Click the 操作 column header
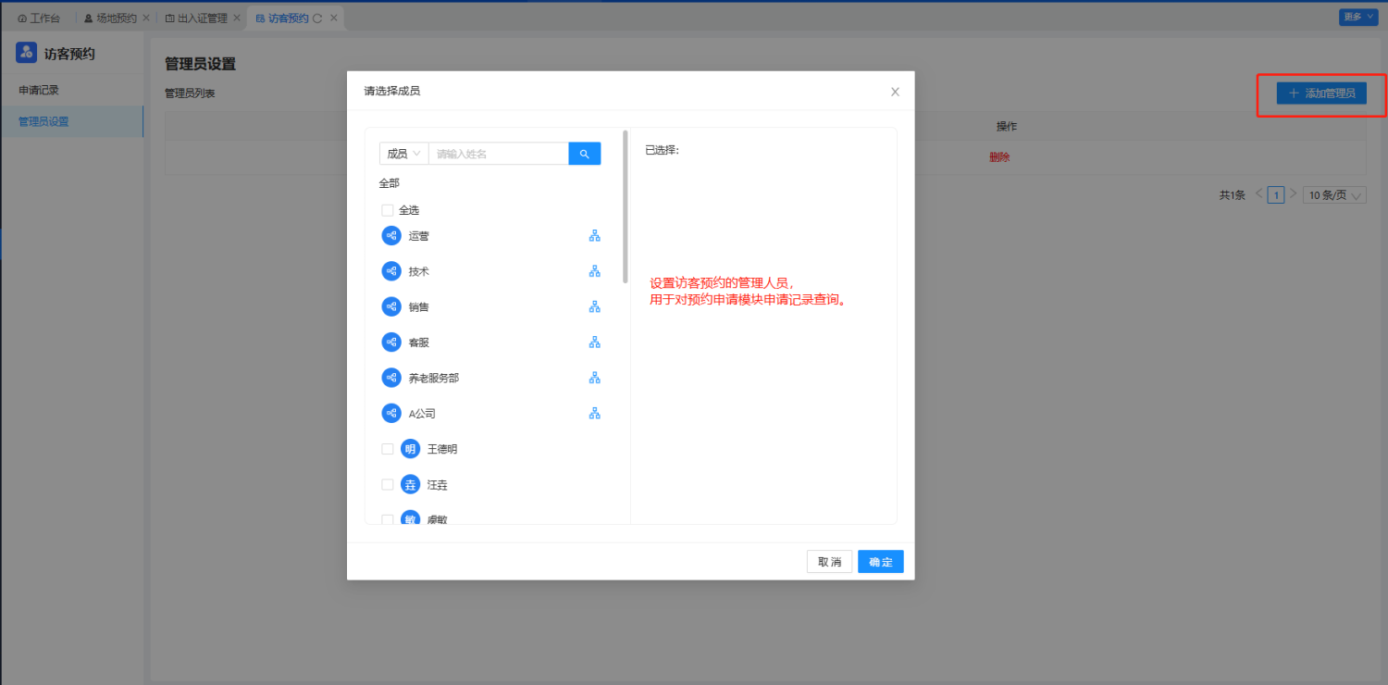 coord(1007,126)
